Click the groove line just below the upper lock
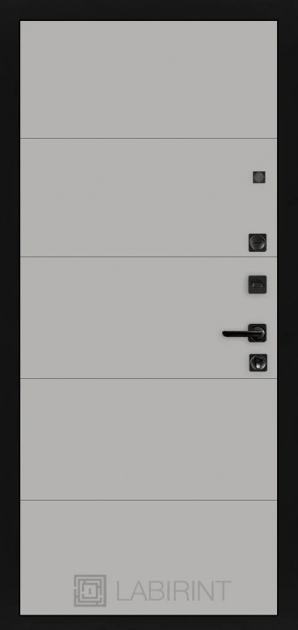The height and width of the screenshot is (630, 298). click(149, 256)
